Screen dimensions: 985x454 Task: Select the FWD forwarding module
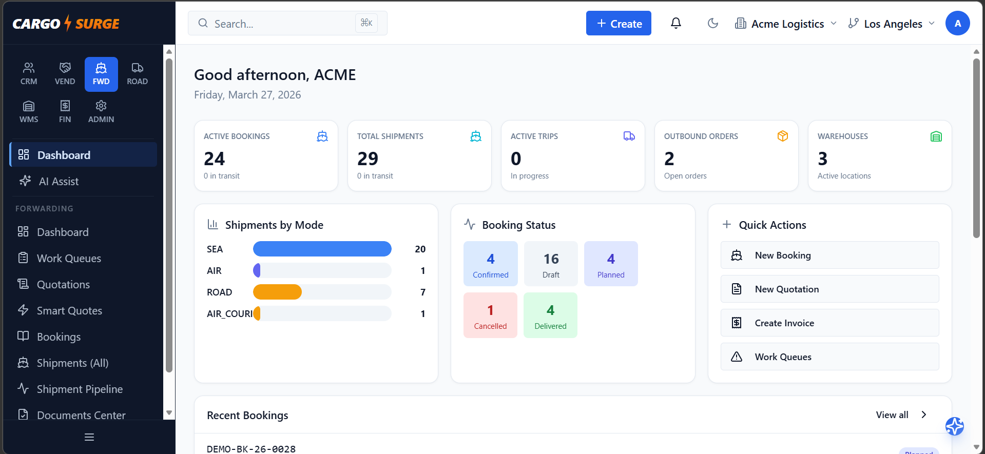click(101, 74)
